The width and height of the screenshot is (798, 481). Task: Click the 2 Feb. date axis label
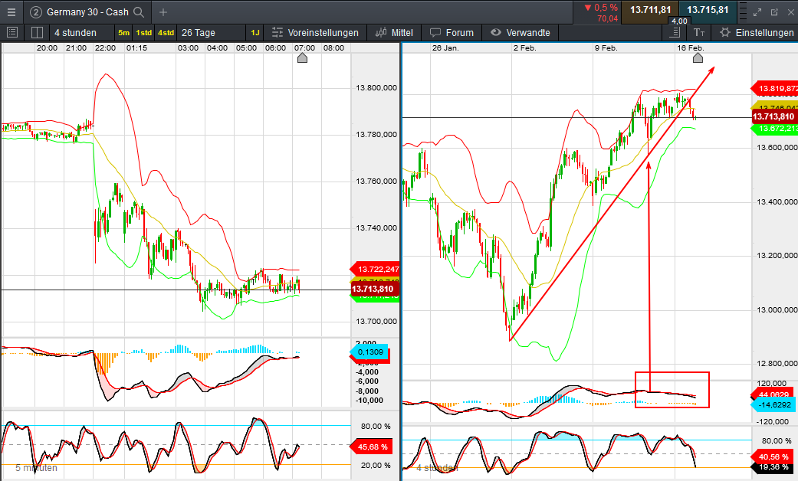coord(524,47)
